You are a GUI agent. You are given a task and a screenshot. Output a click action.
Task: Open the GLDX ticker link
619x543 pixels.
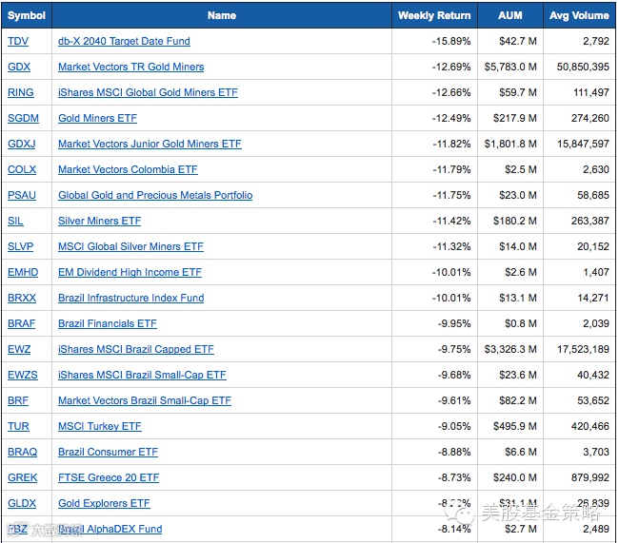pos(22,503)
